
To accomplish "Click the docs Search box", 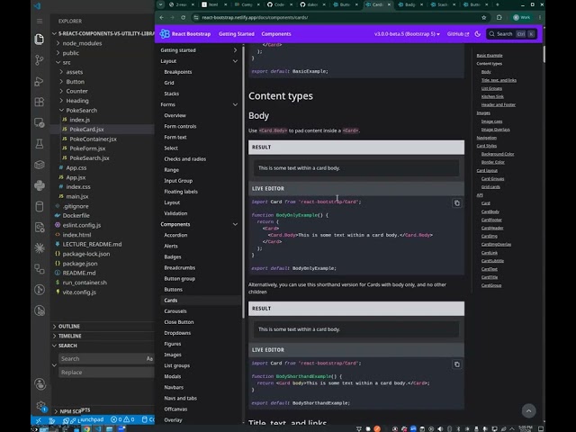I will [511, 34].
